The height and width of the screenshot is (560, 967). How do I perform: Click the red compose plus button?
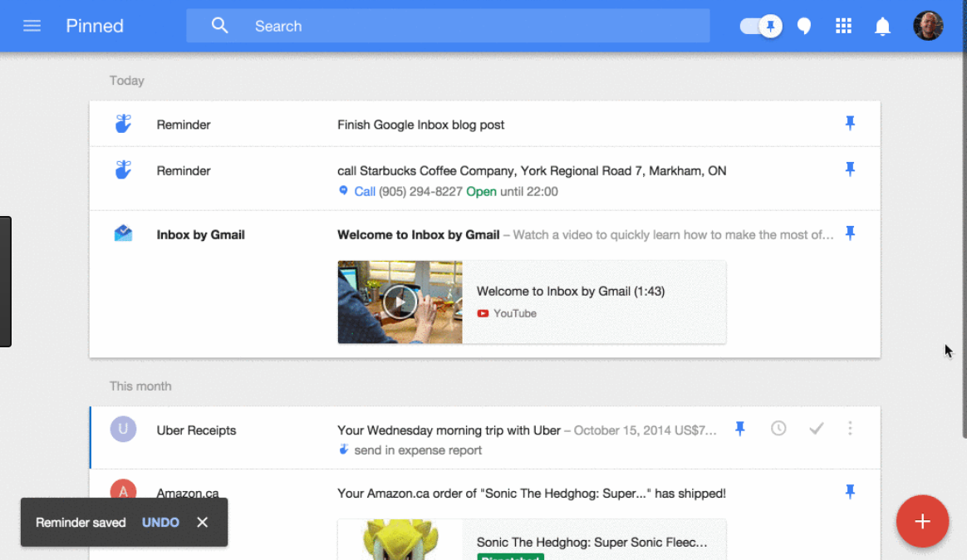(922, 521)
